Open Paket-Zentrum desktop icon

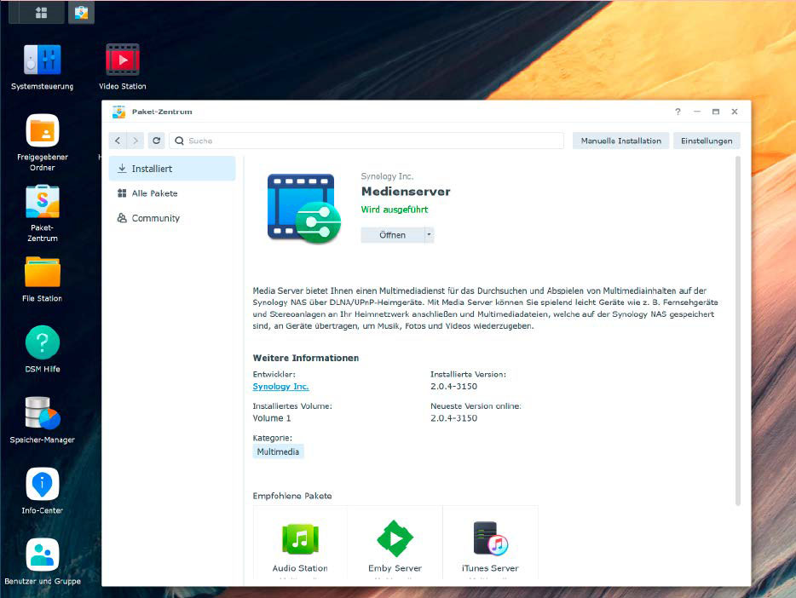[x=42, y=213]
